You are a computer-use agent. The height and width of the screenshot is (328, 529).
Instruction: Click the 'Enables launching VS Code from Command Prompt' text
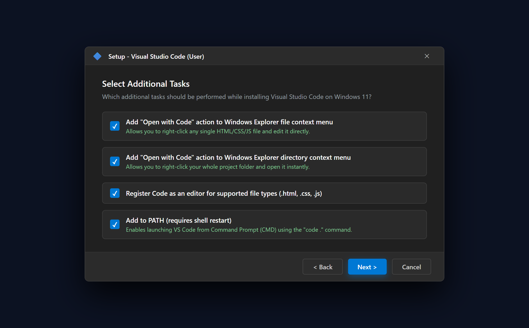(239, 230)
